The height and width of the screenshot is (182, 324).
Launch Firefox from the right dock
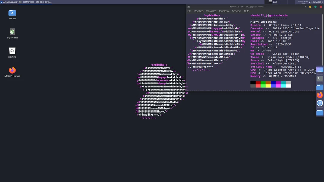click(319, 95)
